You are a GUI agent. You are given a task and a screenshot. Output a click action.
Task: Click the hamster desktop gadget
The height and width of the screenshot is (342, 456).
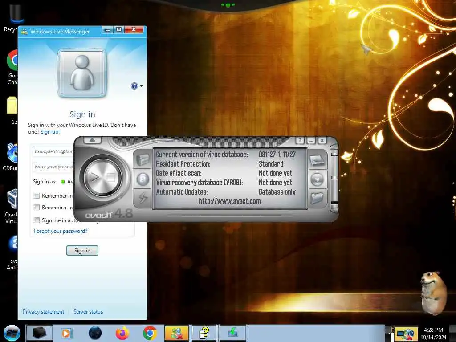[x=433, y=293]
